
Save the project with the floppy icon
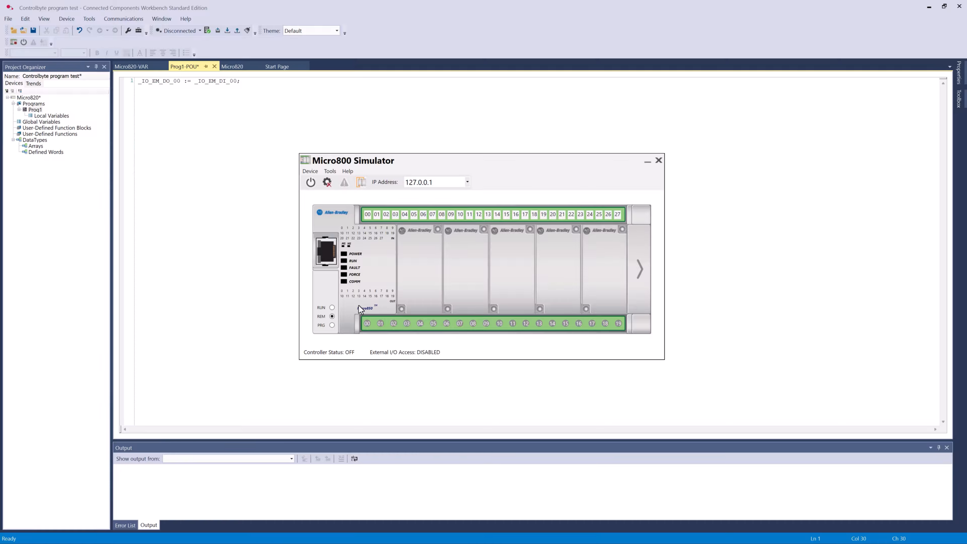pyautogui.click(x=33, y=31)
